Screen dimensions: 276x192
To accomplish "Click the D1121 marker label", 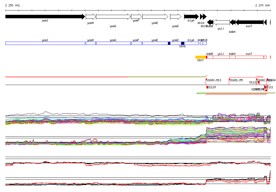I will 269,87.
